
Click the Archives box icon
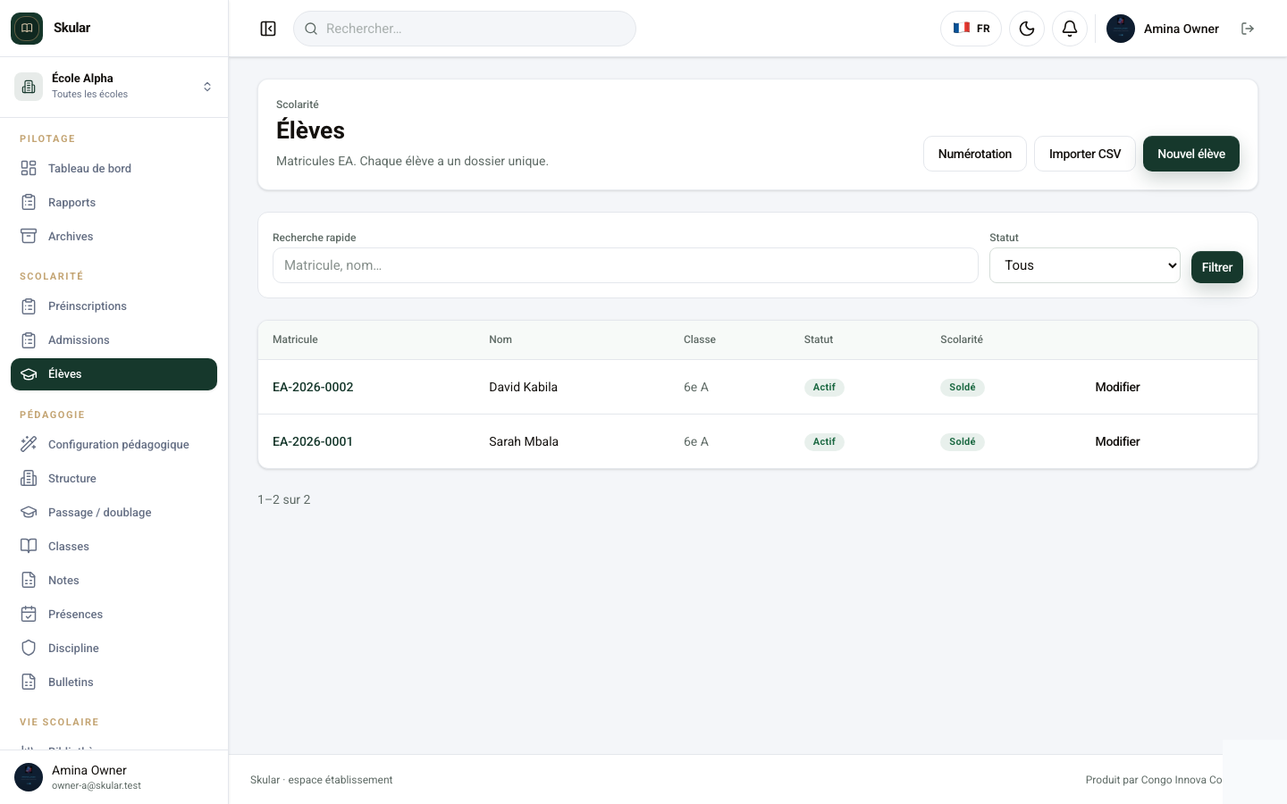click(x=29, y=236)
